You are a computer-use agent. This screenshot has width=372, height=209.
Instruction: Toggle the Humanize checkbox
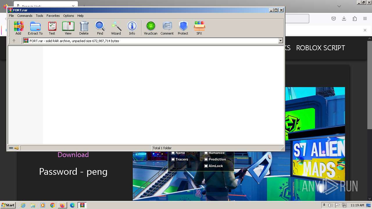(206, 153)
